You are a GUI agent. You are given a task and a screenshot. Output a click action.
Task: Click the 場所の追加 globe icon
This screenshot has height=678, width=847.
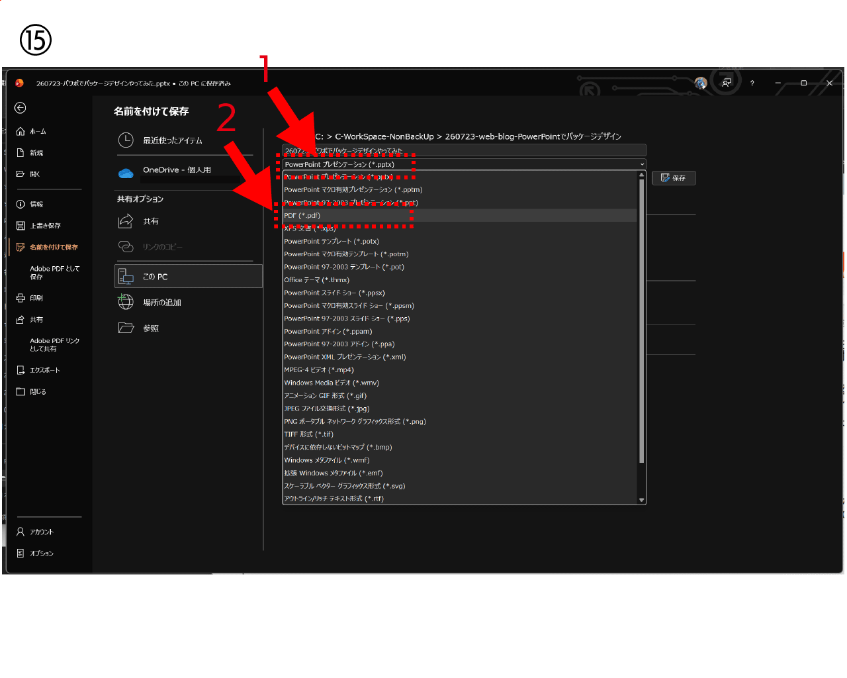[x=126, y=303]
